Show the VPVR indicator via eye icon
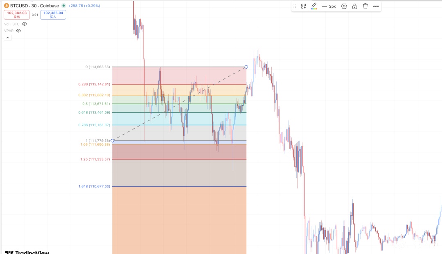This screenshot has width=442, height=254. pyautogui.click(x=18, y=31)
